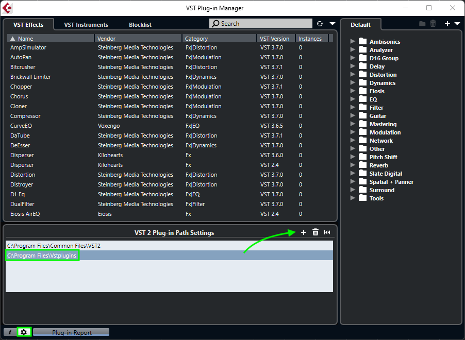Select the Disperser VST 3.6.0 row
This screenshot has height=340, width=465.
tap(170, 155)
